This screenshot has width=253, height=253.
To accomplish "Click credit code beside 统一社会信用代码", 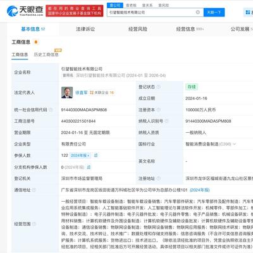I will click(84, 110).
